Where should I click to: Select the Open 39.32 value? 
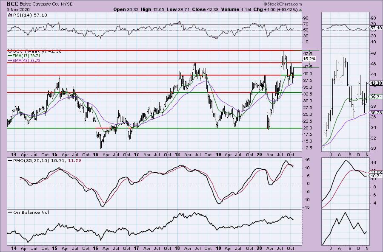click(126, 9)
